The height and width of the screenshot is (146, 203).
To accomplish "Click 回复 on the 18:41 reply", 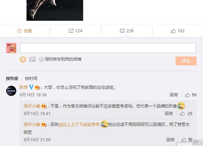I will [169, 113].
